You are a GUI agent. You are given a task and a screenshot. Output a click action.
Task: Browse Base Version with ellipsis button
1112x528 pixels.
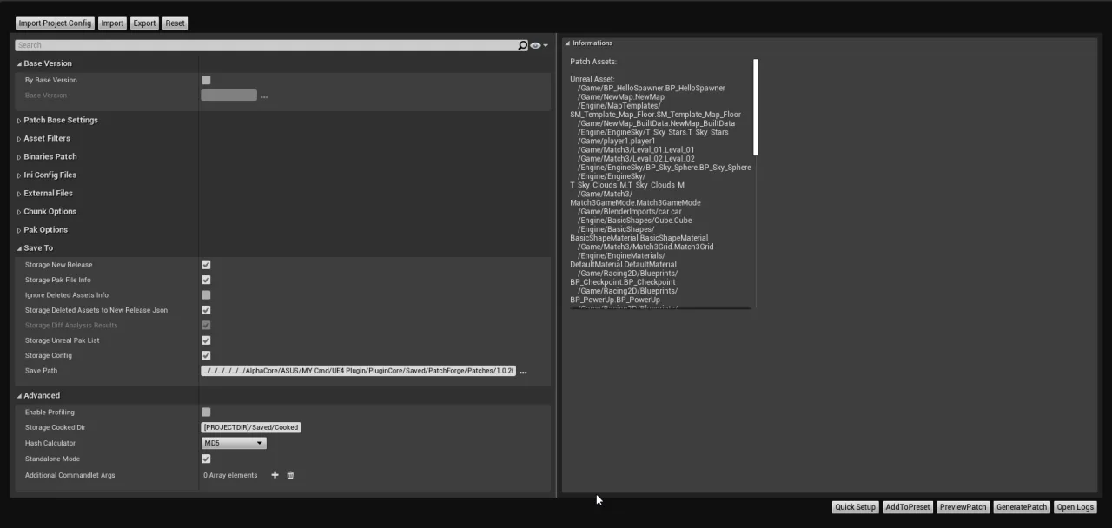[264, 96]
